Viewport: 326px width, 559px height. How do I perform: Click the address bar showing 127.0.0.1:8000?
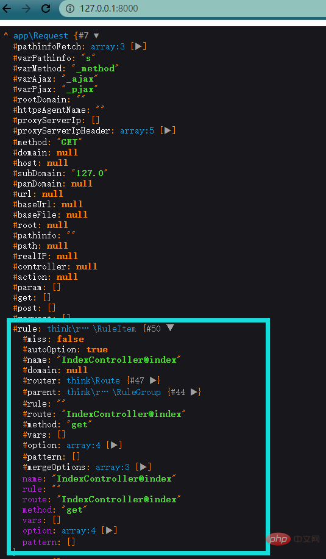[193, 8]
